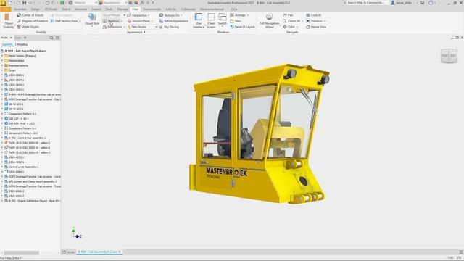The height and width of the screenshot is (261, 464).
Task: Click the iMate Glyphs icon
Action: 20,27
